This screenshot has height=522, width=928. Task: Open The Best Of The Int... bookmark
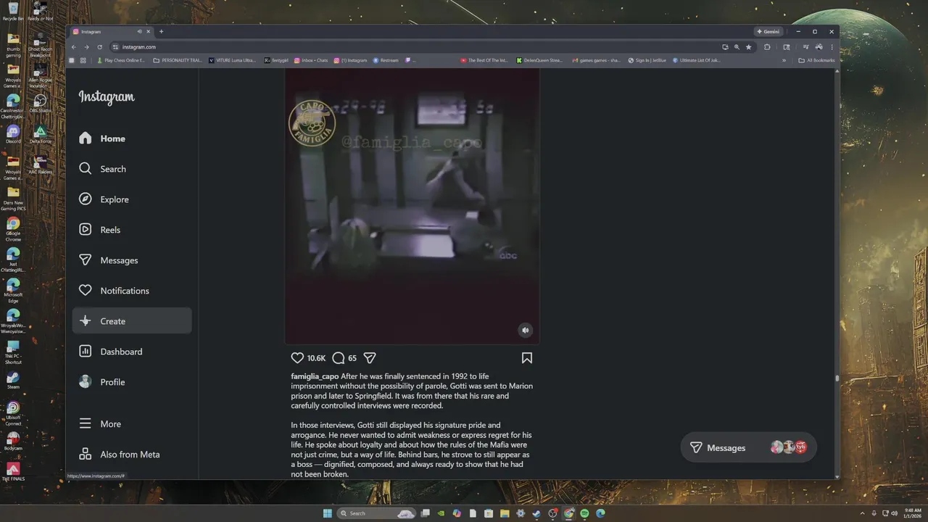tap(484, 61)
